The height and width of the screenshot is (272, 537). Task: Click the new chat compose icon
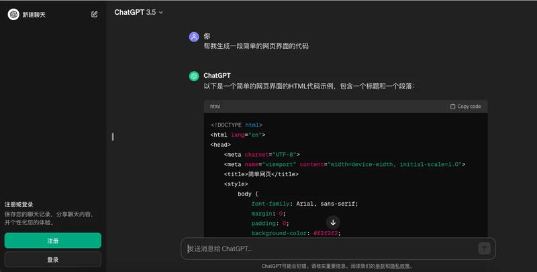(94, 14)
